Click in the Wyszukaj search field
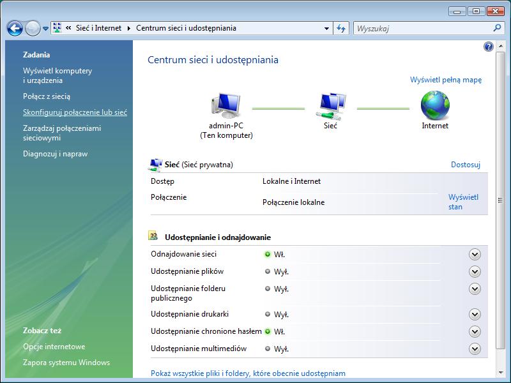The width and height of the screenshot is (511, 383). tap(422, 28)
